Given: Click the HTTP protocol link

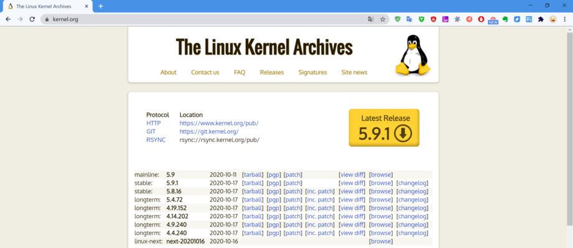Looking at the screenshot, I should (x=154, y=123).
